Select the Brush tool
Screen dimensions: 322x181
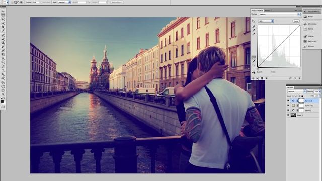(3, 39)
